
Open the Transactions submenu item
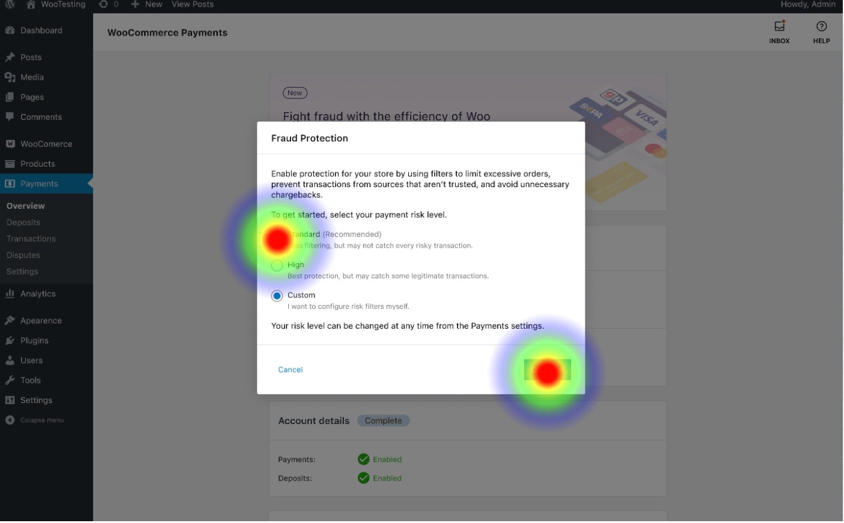point(31,239)
